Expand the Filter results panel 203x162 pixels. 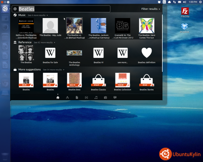(151, 9)
